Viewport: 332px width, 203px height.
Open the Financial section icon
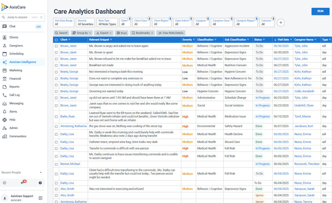(5, 78)
